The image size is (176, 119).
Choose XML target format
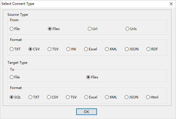click(x=107, y=97)
